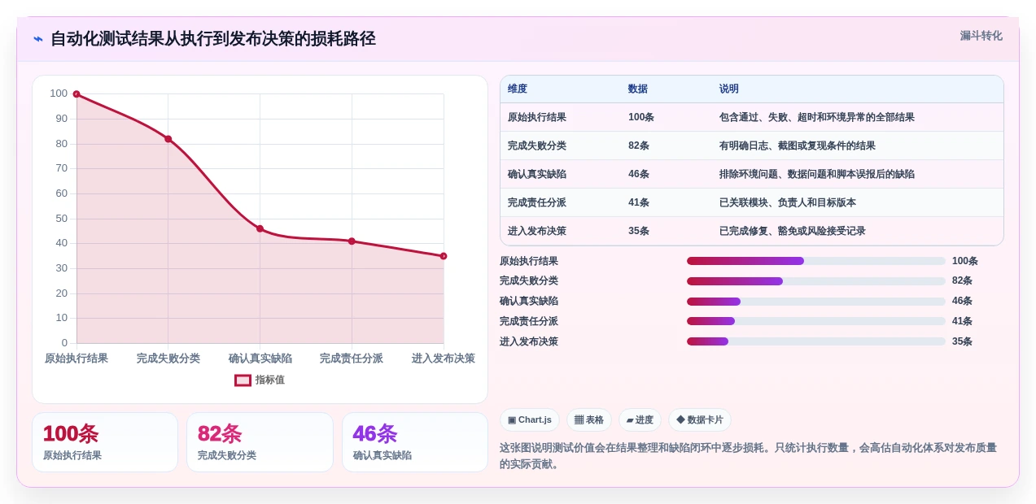The image size is (1036, 504).
Task: Select table cell 原始执行结果
Action: 537,117
